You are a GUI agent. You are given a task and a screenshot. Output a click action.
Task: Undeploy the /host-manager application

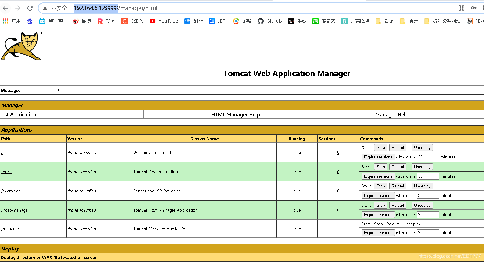pyautogui.click(x=422, y=205)
